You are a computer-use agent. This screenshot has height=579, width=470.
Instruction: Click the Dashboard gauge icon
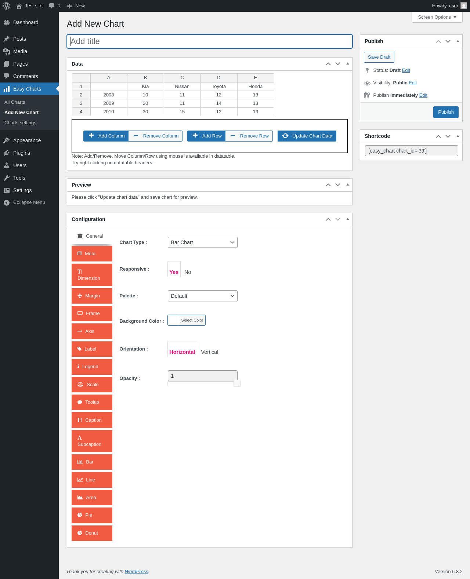point(7,22)
